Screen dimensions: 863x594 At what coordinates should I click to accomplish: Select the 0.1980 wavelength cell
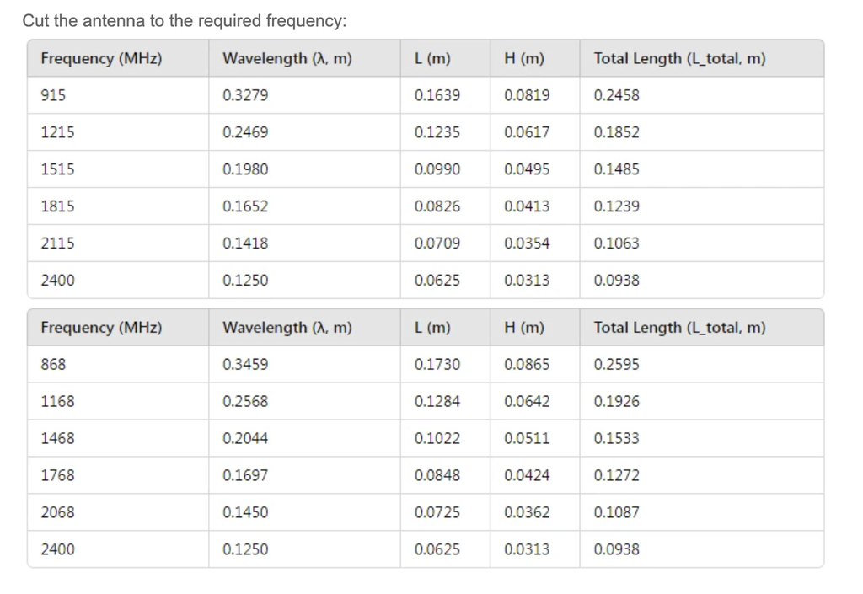[x=245, y=169]
